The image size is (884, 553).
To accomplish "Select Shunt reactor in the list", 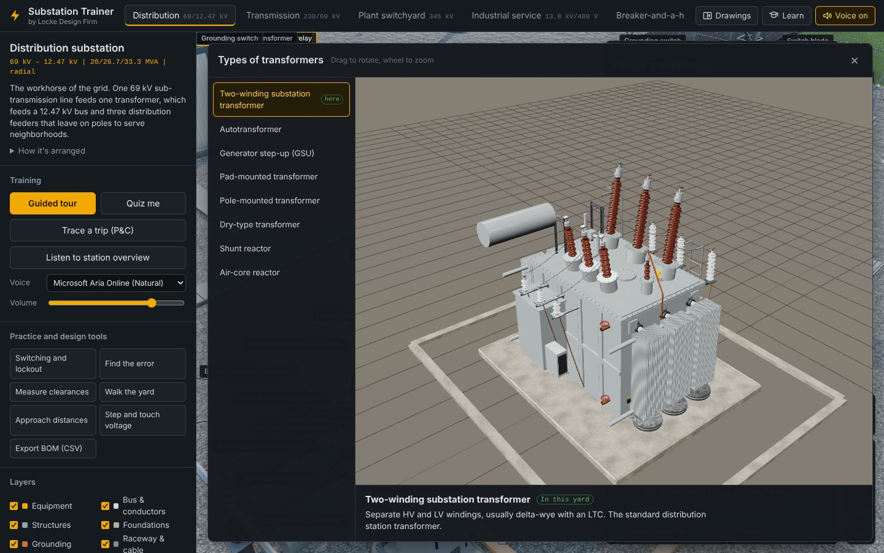I will pos(281,249).
